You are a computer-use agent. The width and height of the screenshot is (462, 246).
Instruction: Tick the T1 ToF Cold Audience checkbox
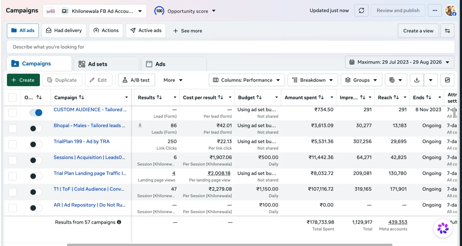click(12, 192)
